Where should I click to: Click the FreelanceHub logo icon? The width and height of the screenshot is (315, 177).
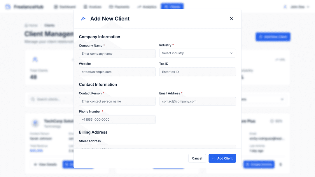[x=8, y=7]
